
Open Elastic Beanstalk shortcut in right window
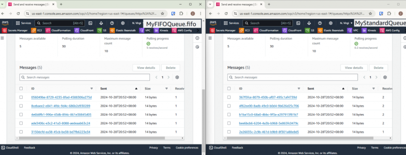click(330, 30)
